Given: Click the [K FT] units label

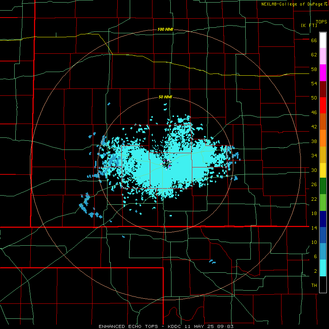Looking at the screenshot, I should (309, 26).
